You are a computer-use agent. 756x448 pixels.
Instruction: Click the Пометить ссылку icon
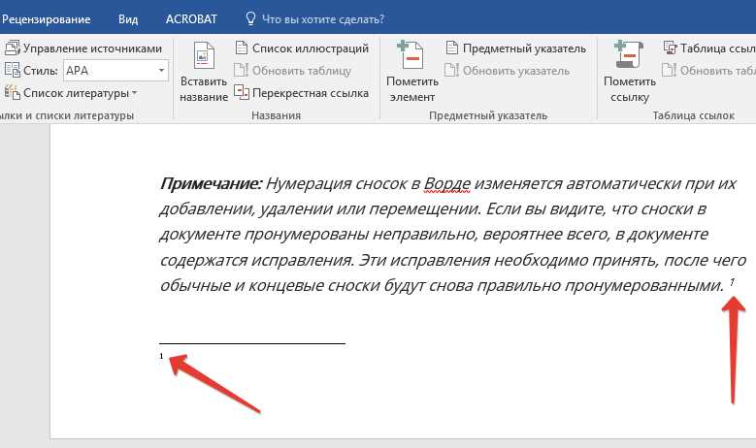click(x=629, y=54)
